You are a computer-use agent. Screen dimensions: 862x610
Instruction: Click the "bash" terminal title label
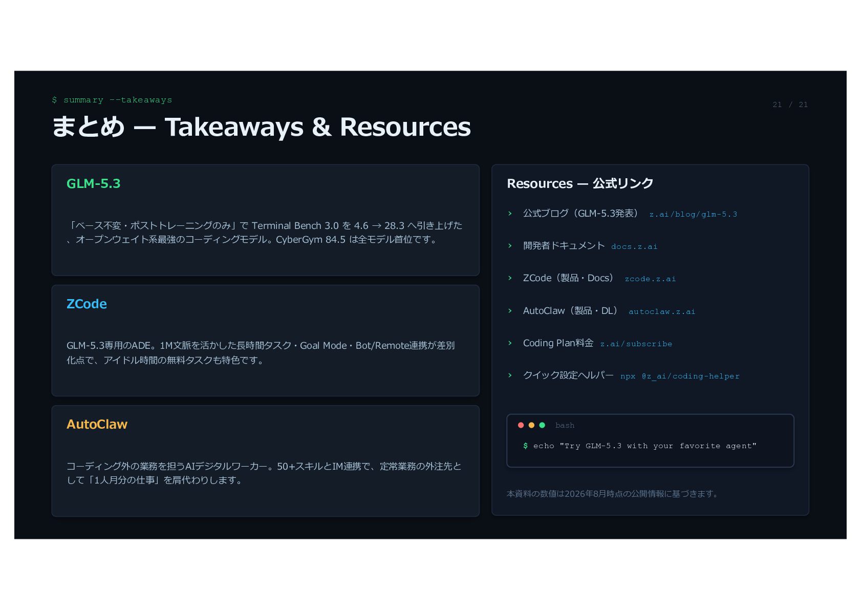[x=565, y=425]
